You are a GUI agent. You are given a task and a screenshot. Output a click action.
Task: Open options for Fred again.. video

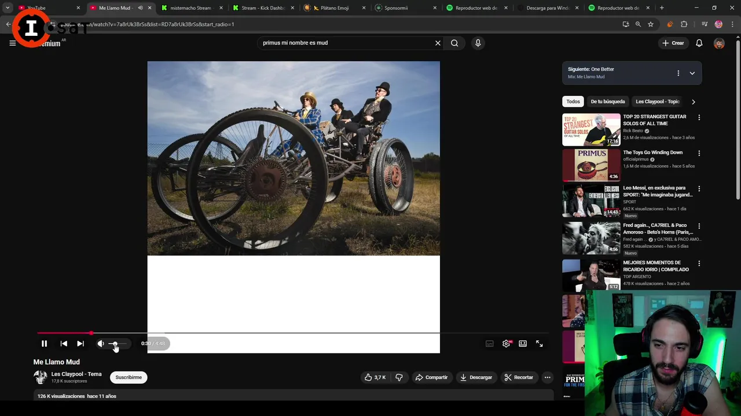tap(699, 226)
